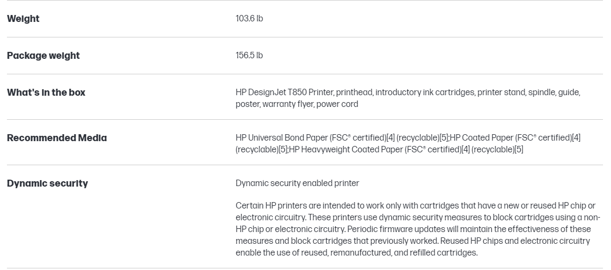Select the 103.6 lb weight value

coord(249,19)
